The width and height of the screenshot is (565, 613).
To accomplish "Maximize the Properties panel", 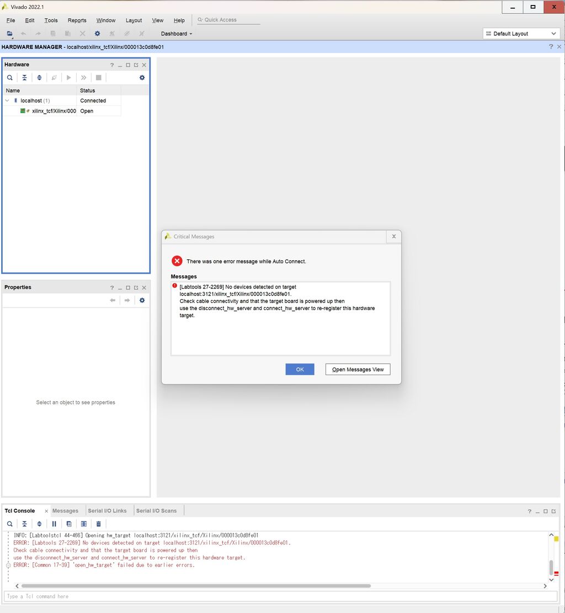I will [x=128, y=287].
